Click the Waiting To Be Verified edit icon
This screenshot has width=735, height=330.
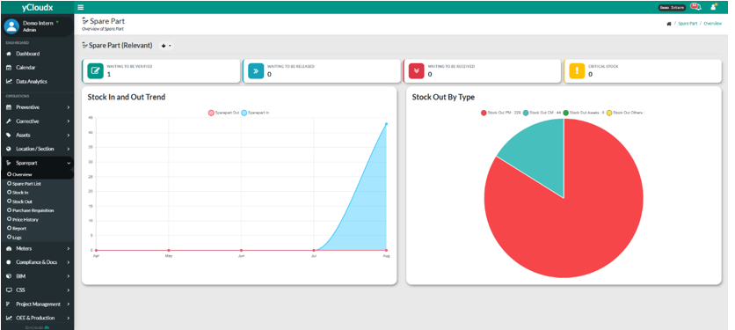pyautogui.click(x=95, y=71)
